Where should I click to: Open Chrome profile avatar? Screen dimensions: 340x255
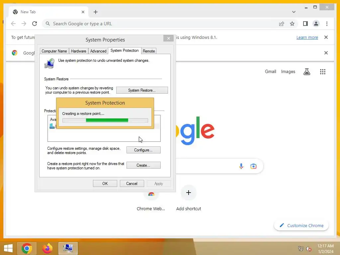[316, 24]
